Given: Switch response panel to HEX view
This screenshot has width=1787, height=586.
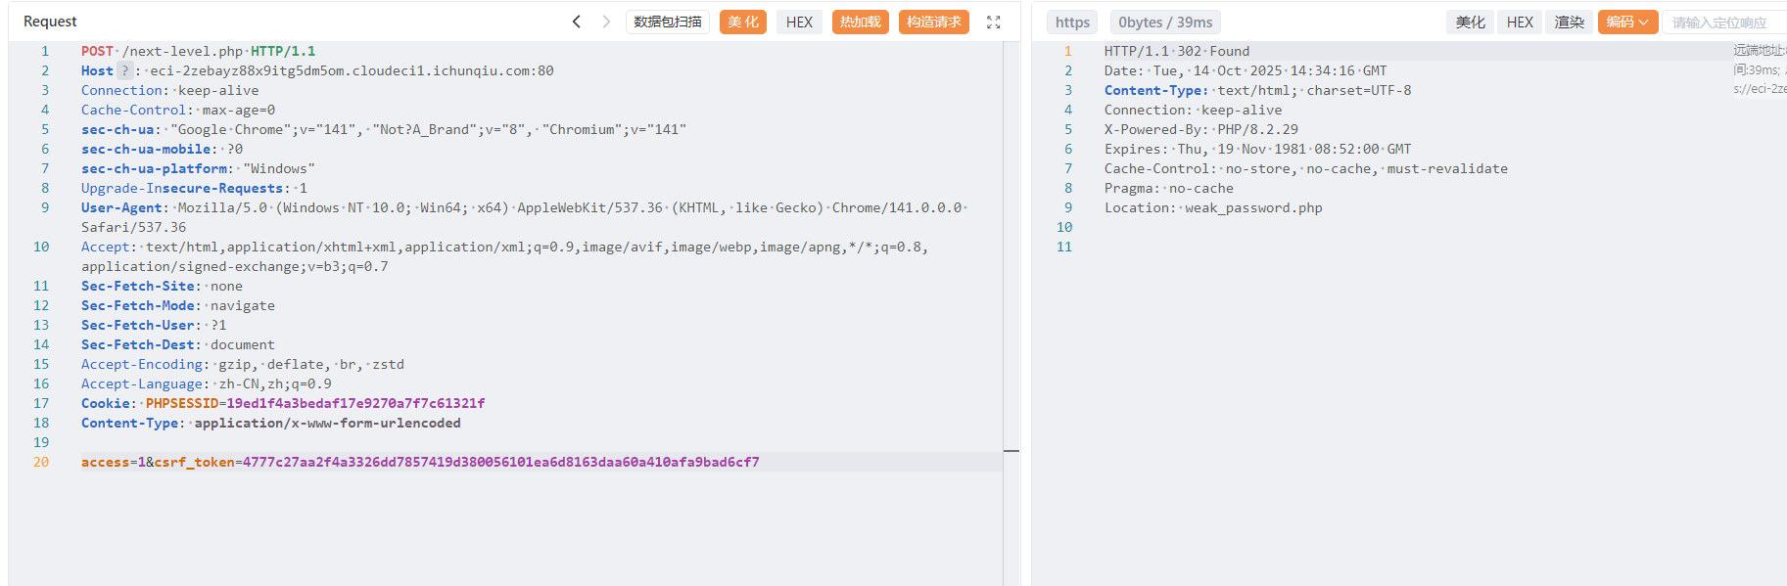Looking at the screenshot, I should tap(1520, 23).
